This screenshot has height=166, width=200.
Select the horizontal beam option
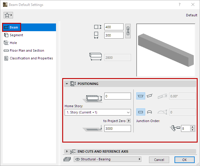[x=141, y=96]
